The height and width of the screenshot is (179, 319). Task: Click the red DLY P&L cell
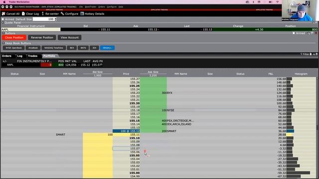pos(46,65)
